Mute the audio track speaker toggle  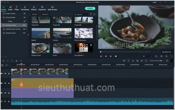pos(5,101)
